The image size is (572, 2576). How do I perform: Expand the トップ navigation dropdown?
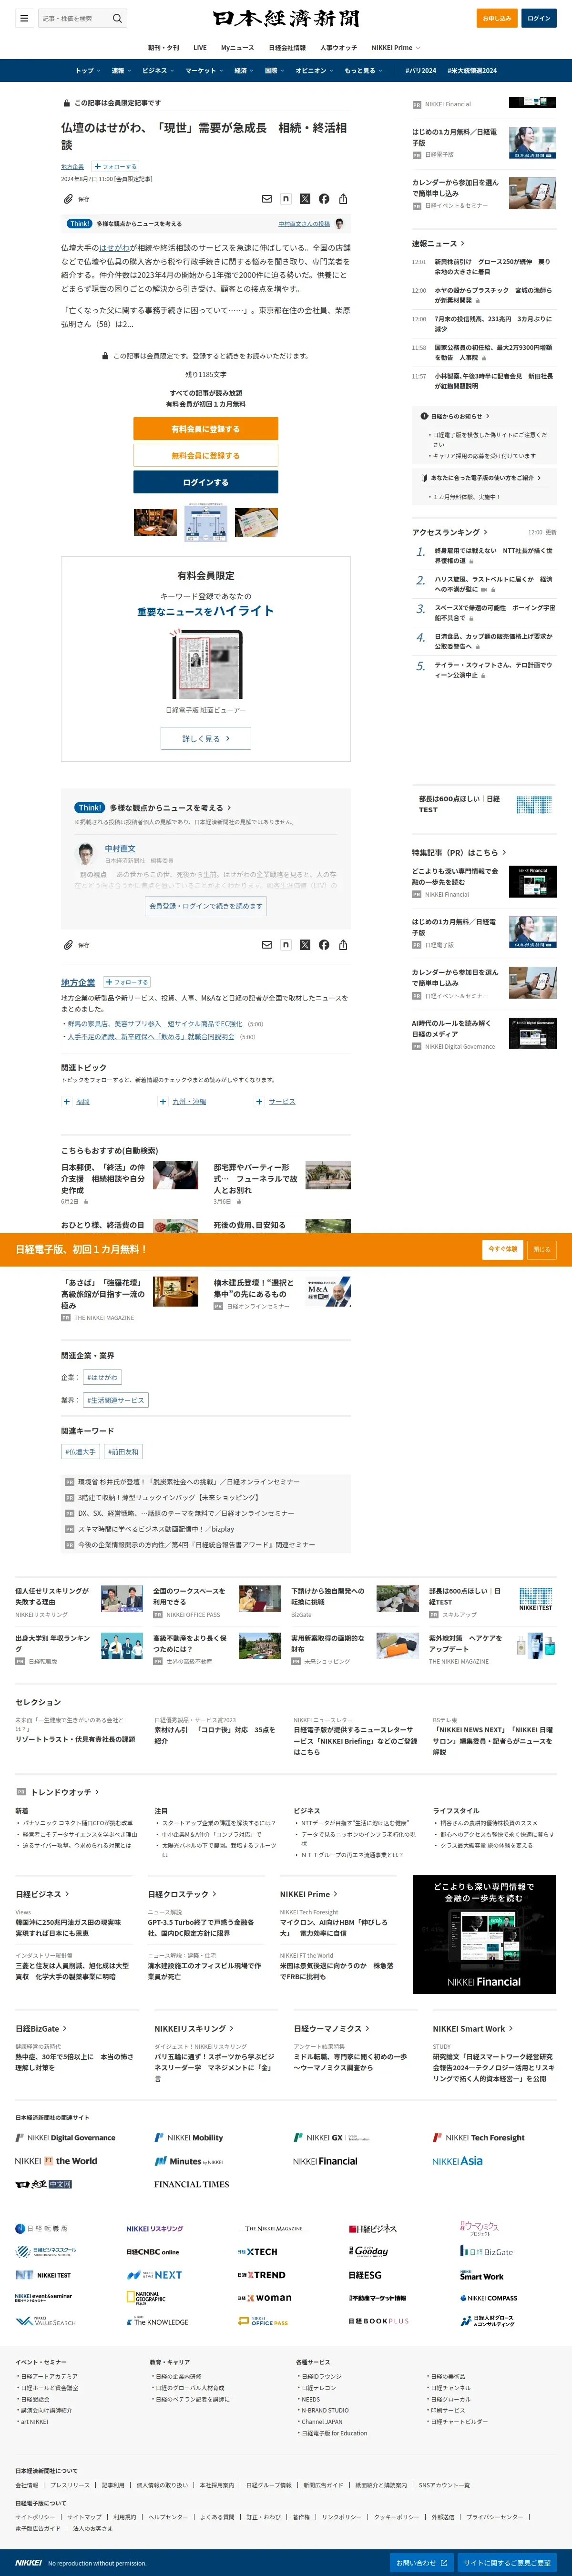click(87, 71)
